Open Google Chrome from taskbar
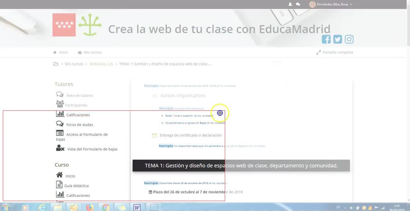The image size is (410, 211). pos(106,208)
